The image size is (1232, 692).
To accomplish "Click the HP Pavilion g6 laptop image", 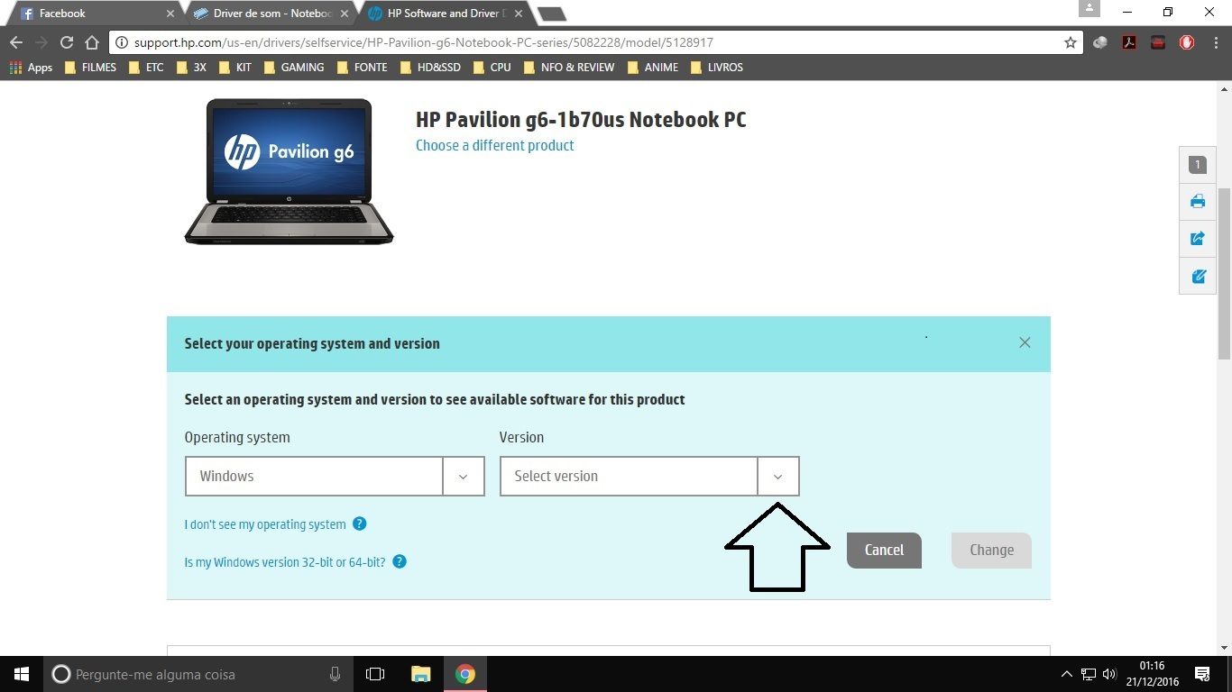I will pyautogui.click(x=289, y=171).
